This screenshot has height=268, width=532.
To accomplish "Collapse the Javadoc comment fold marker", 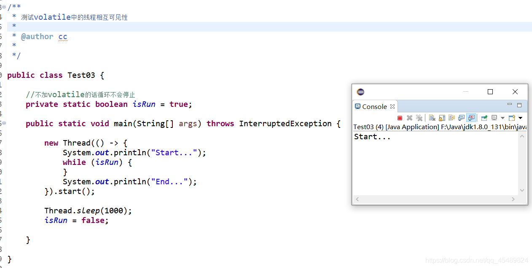I will coord(4,7).
